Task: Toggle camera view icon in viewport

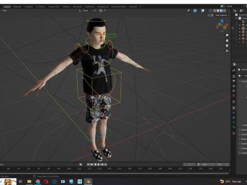Action: [227, 46]
